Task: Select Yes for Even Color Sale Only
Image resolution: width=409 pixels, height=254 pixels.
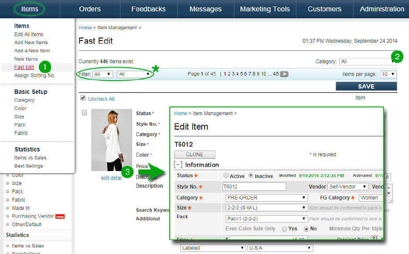Action: [284, 229]
